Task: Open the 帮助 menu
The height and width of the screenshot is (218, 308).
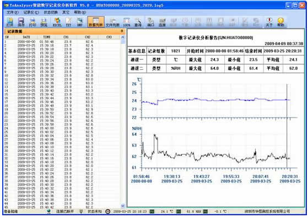Action: pos(80,12)
